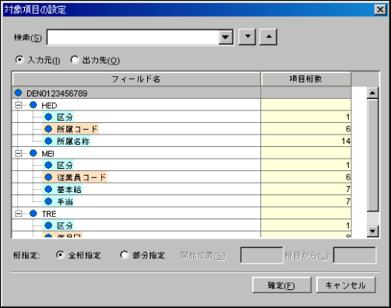
Task: Click the digit count 7 for 基本給
Action: click(306, 189)
